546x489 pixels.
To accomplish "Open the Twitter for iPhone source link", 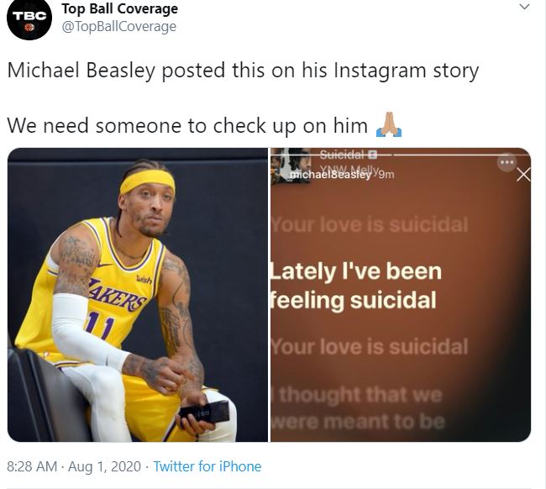I will [x=207, y=466].
